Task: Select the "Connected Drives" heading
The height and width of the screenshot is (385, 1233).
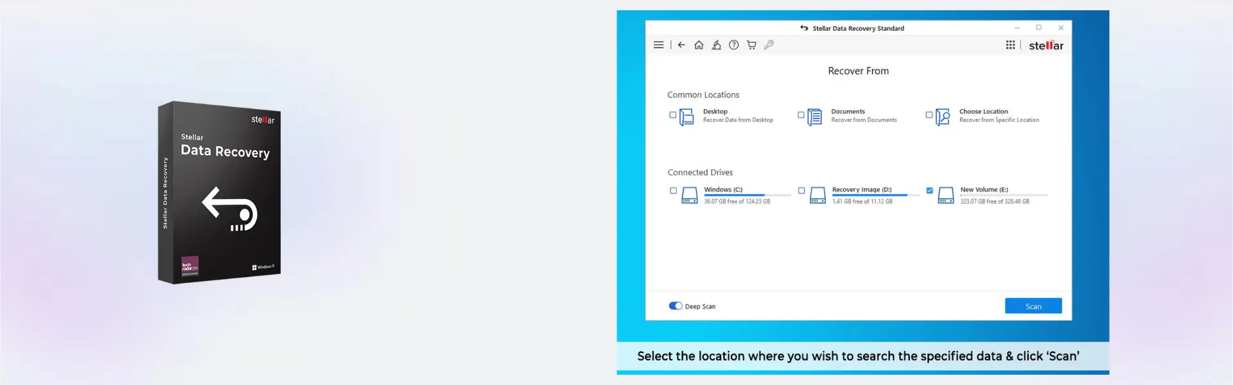Action: (700, 173)
